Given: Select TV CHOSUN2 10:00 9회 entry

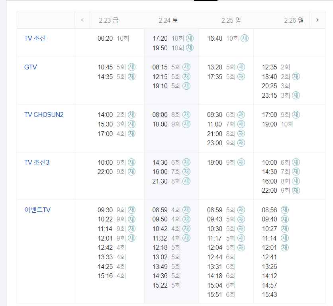Looking at the screenshot, I should (x=171, y=124).
